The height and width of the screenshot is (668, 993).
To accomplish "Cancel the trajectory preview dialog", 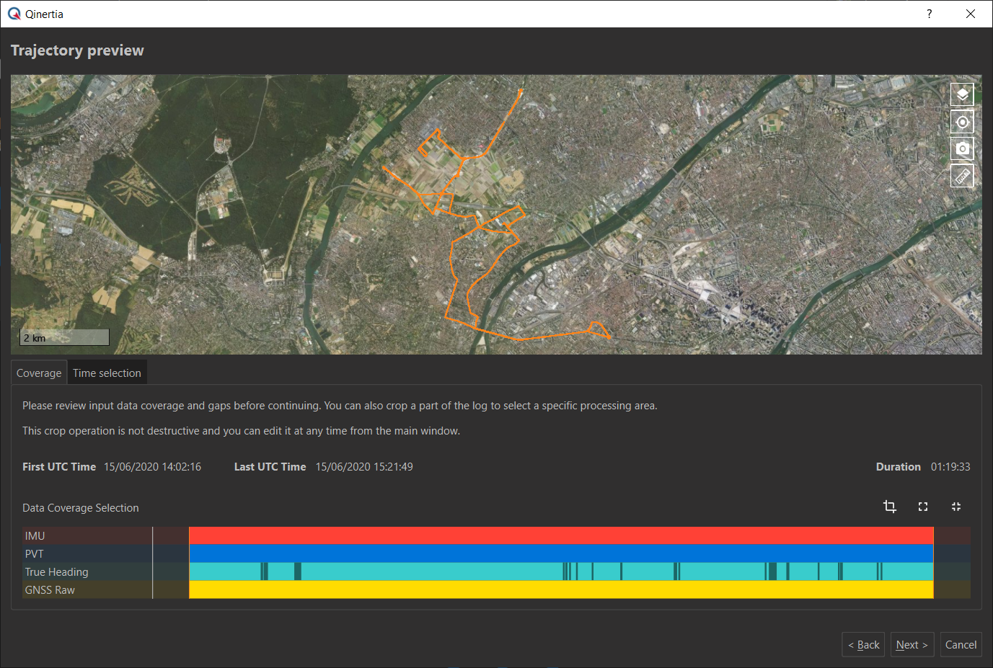I will (961, 645).
